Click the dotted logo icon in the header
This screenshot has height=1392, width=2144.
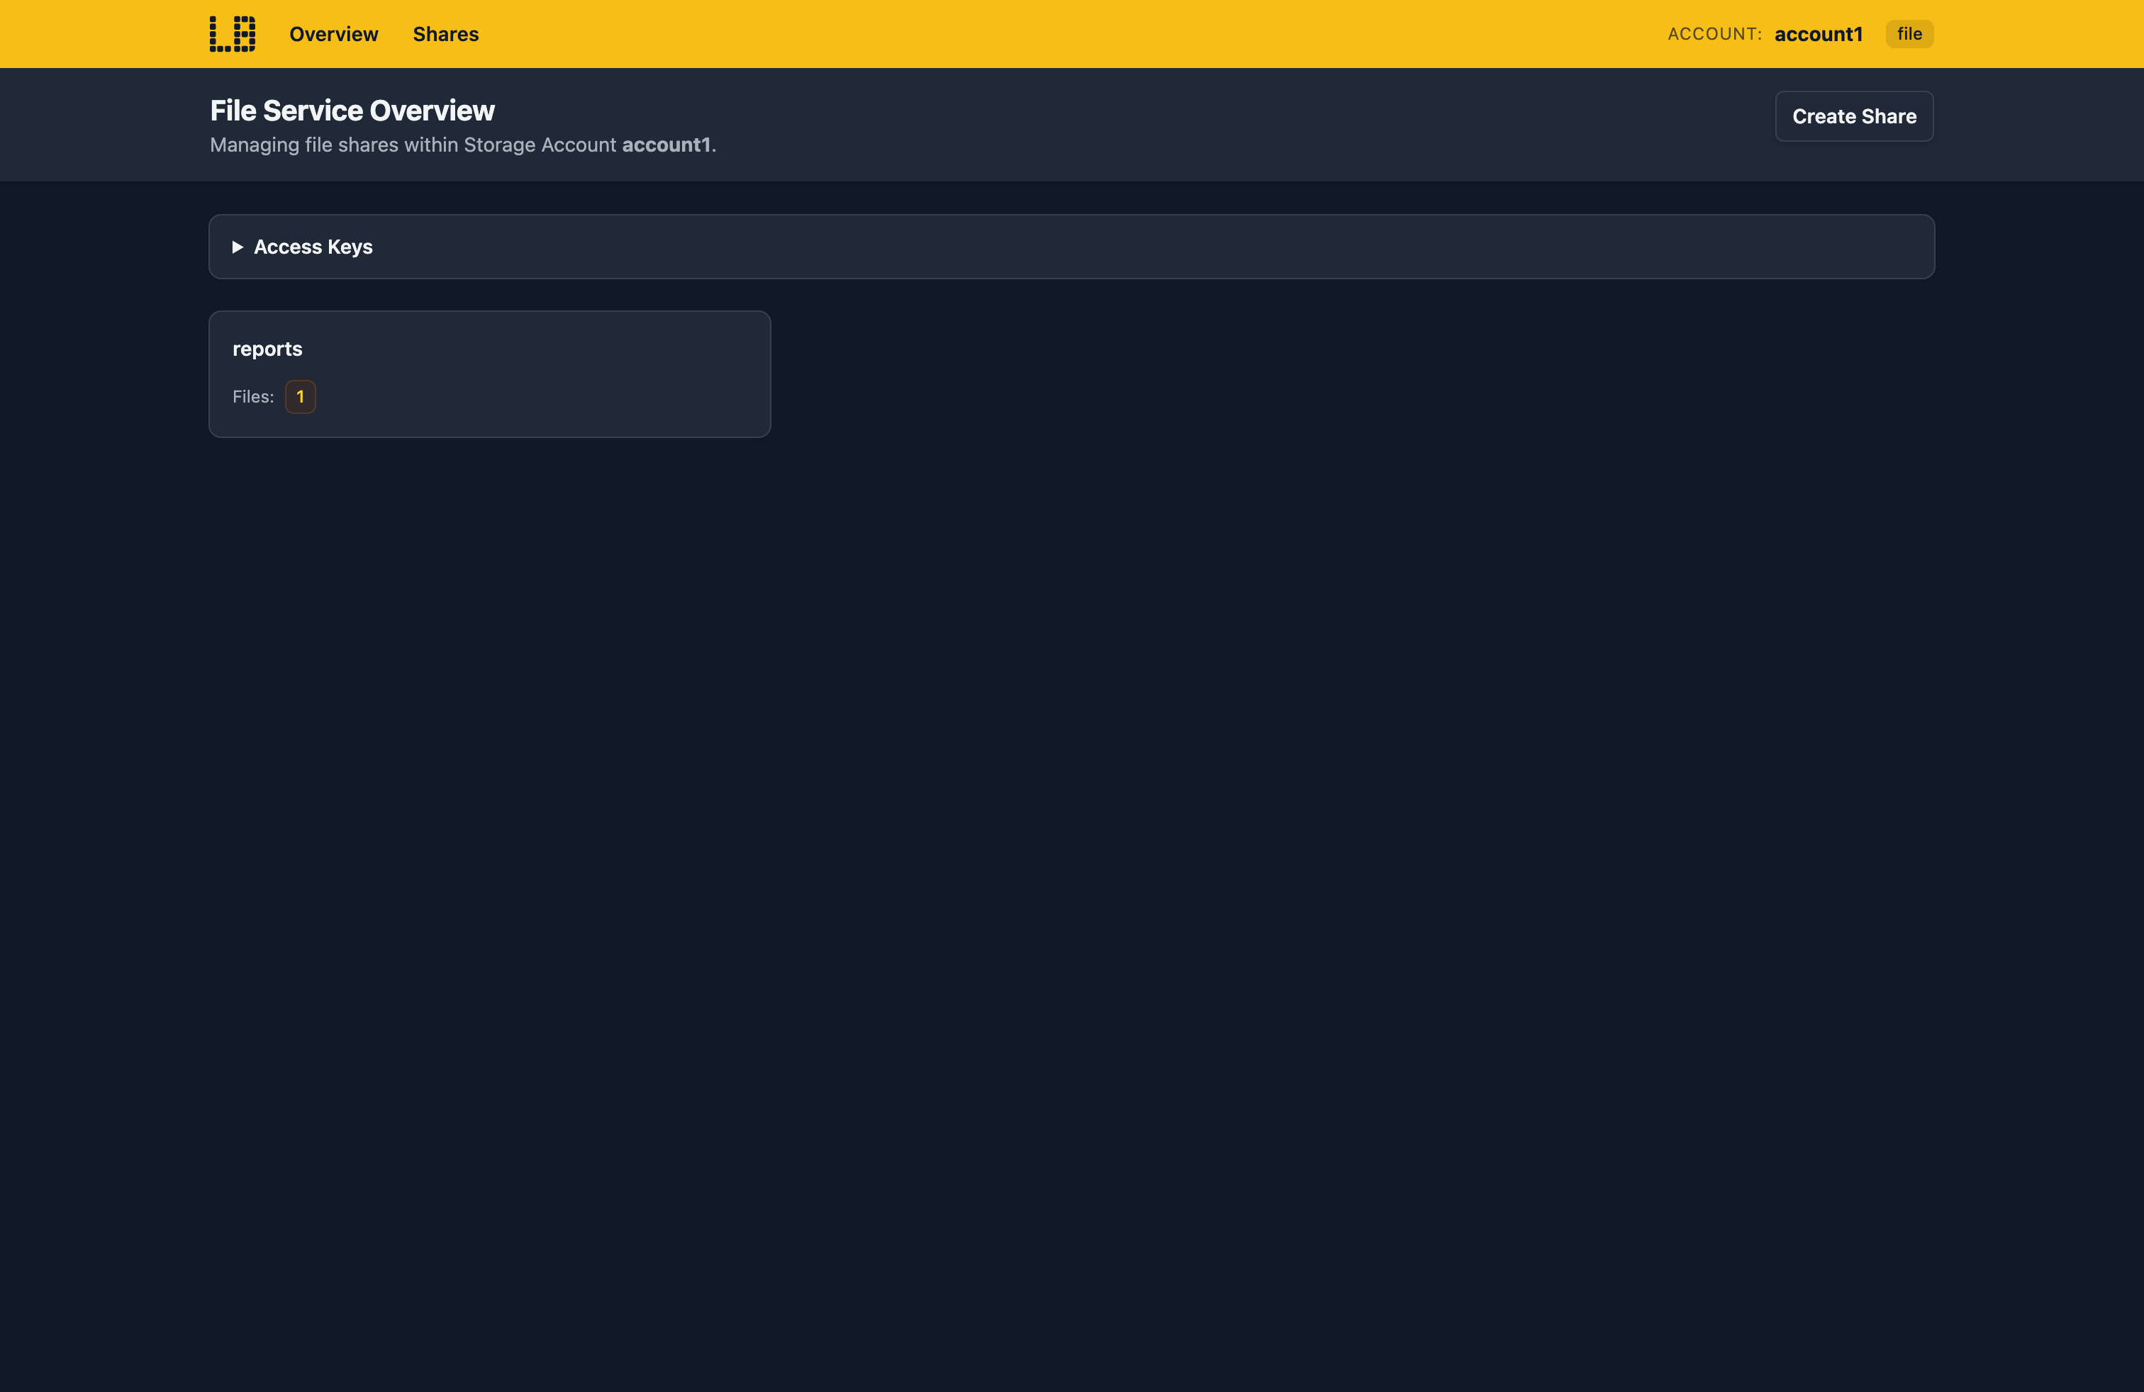[x=233, y=33]
